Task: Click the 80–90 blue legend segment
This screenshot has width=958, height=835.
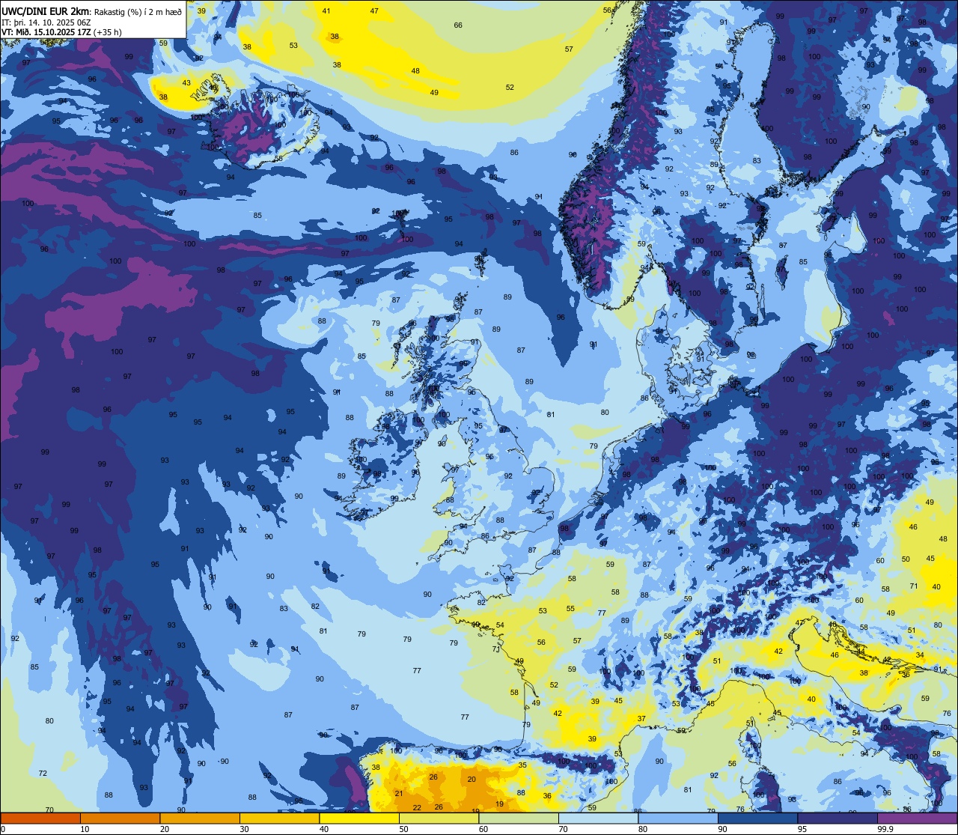Action: [x=678, y=818]
